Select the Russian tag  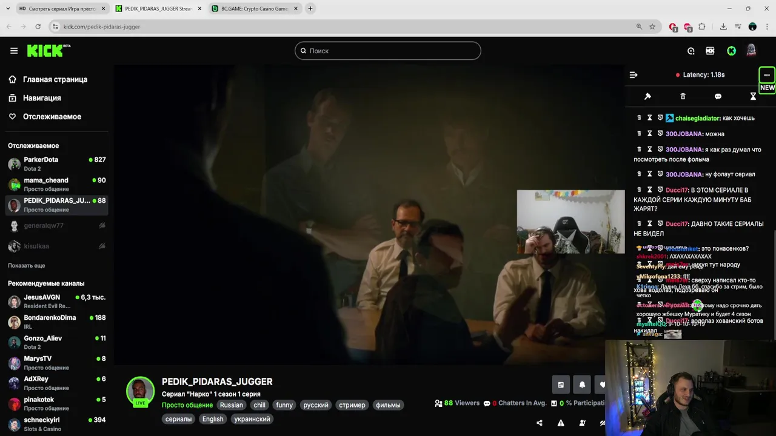[x=231, y=405]
